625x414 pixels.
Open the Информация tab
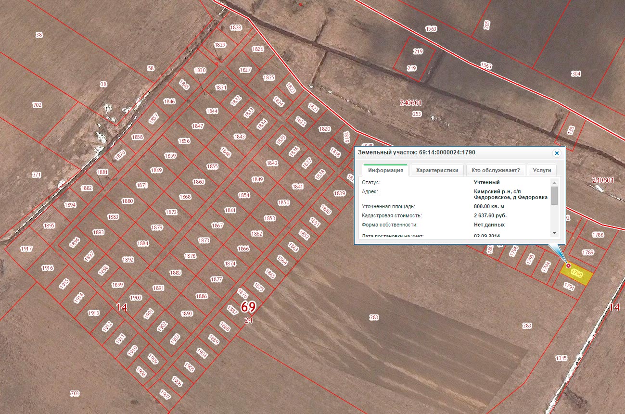tap(385, 170)
